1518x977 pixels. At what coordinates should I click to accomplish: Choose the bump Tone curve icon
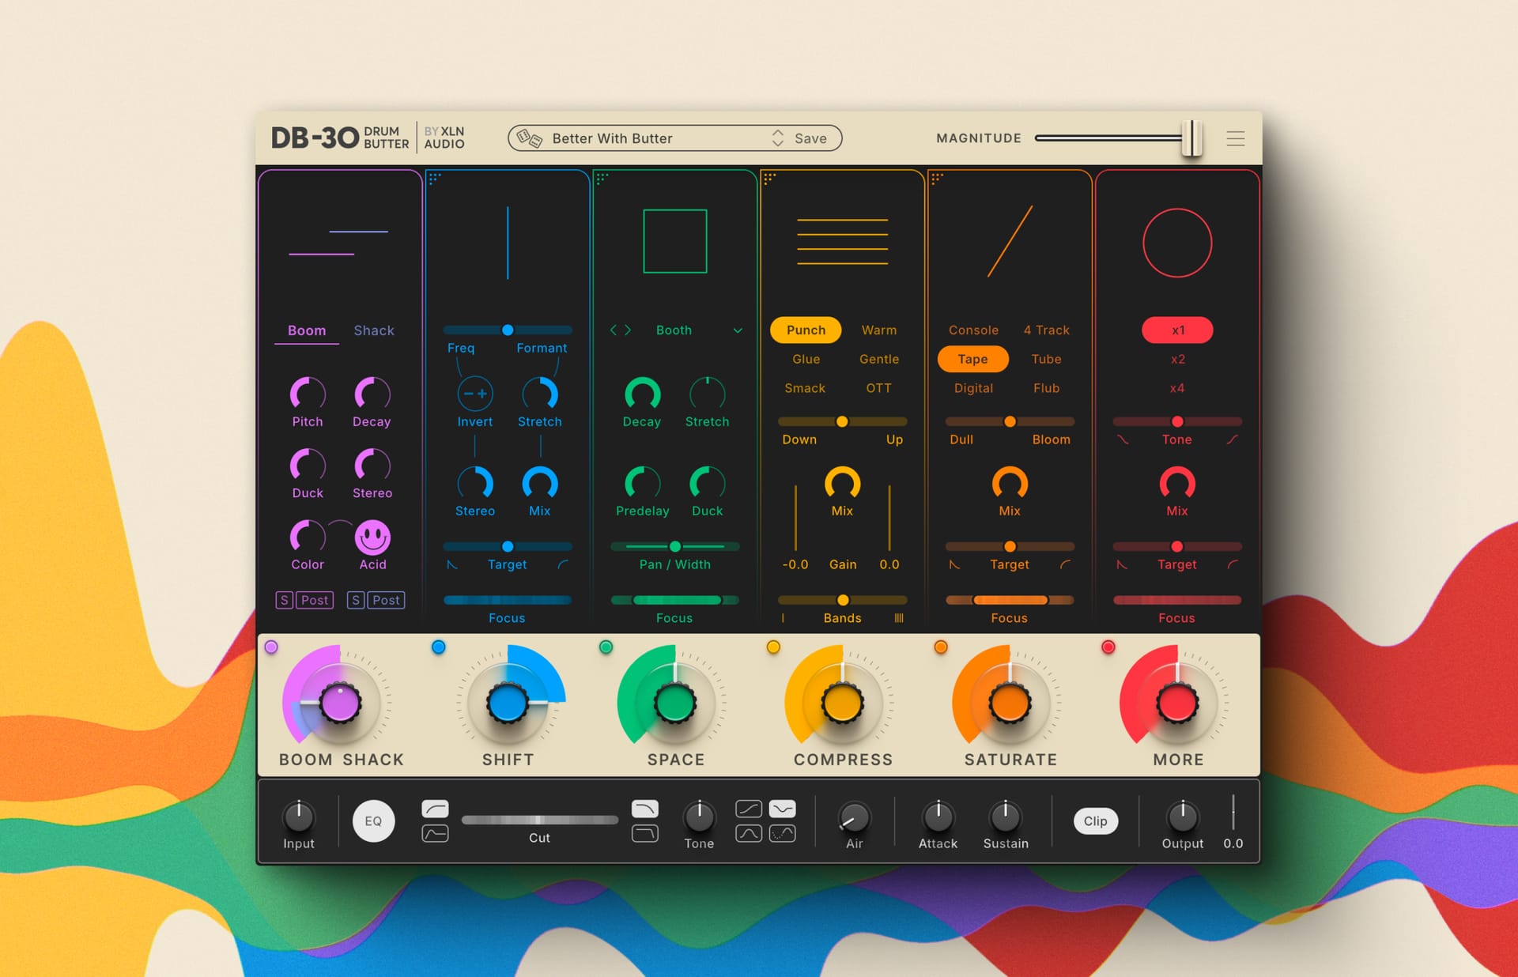coord(748,833)
